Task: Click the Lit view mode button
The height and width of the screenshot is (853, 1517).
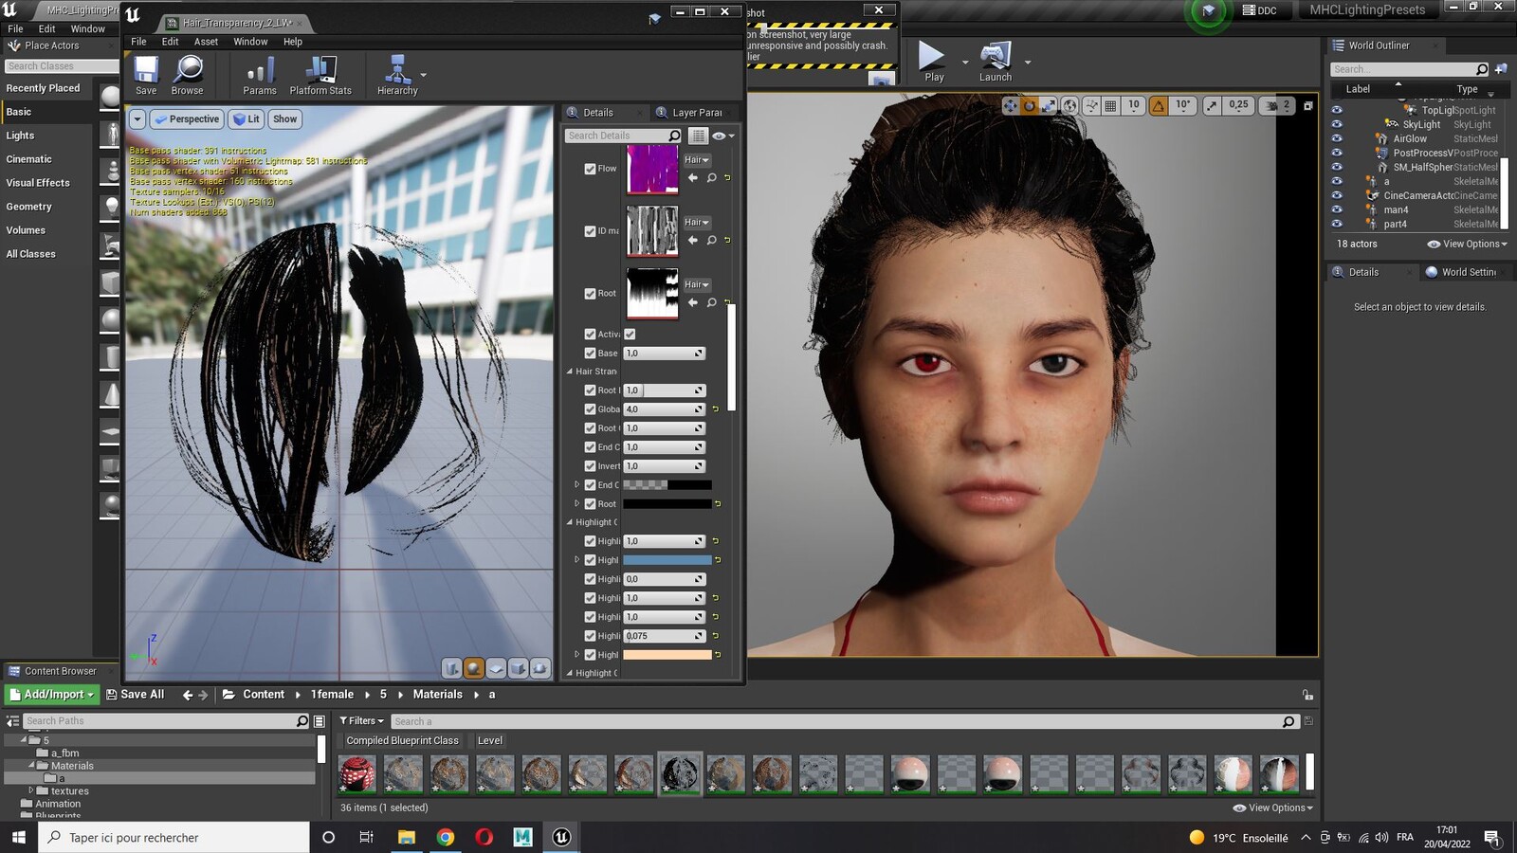Action: tap(247, 119)
